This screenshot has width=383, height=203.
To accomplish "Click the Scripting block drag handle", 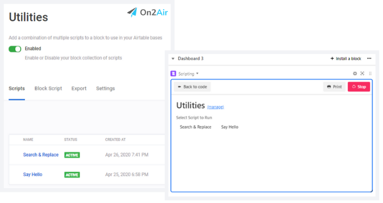I will (370, 74).
